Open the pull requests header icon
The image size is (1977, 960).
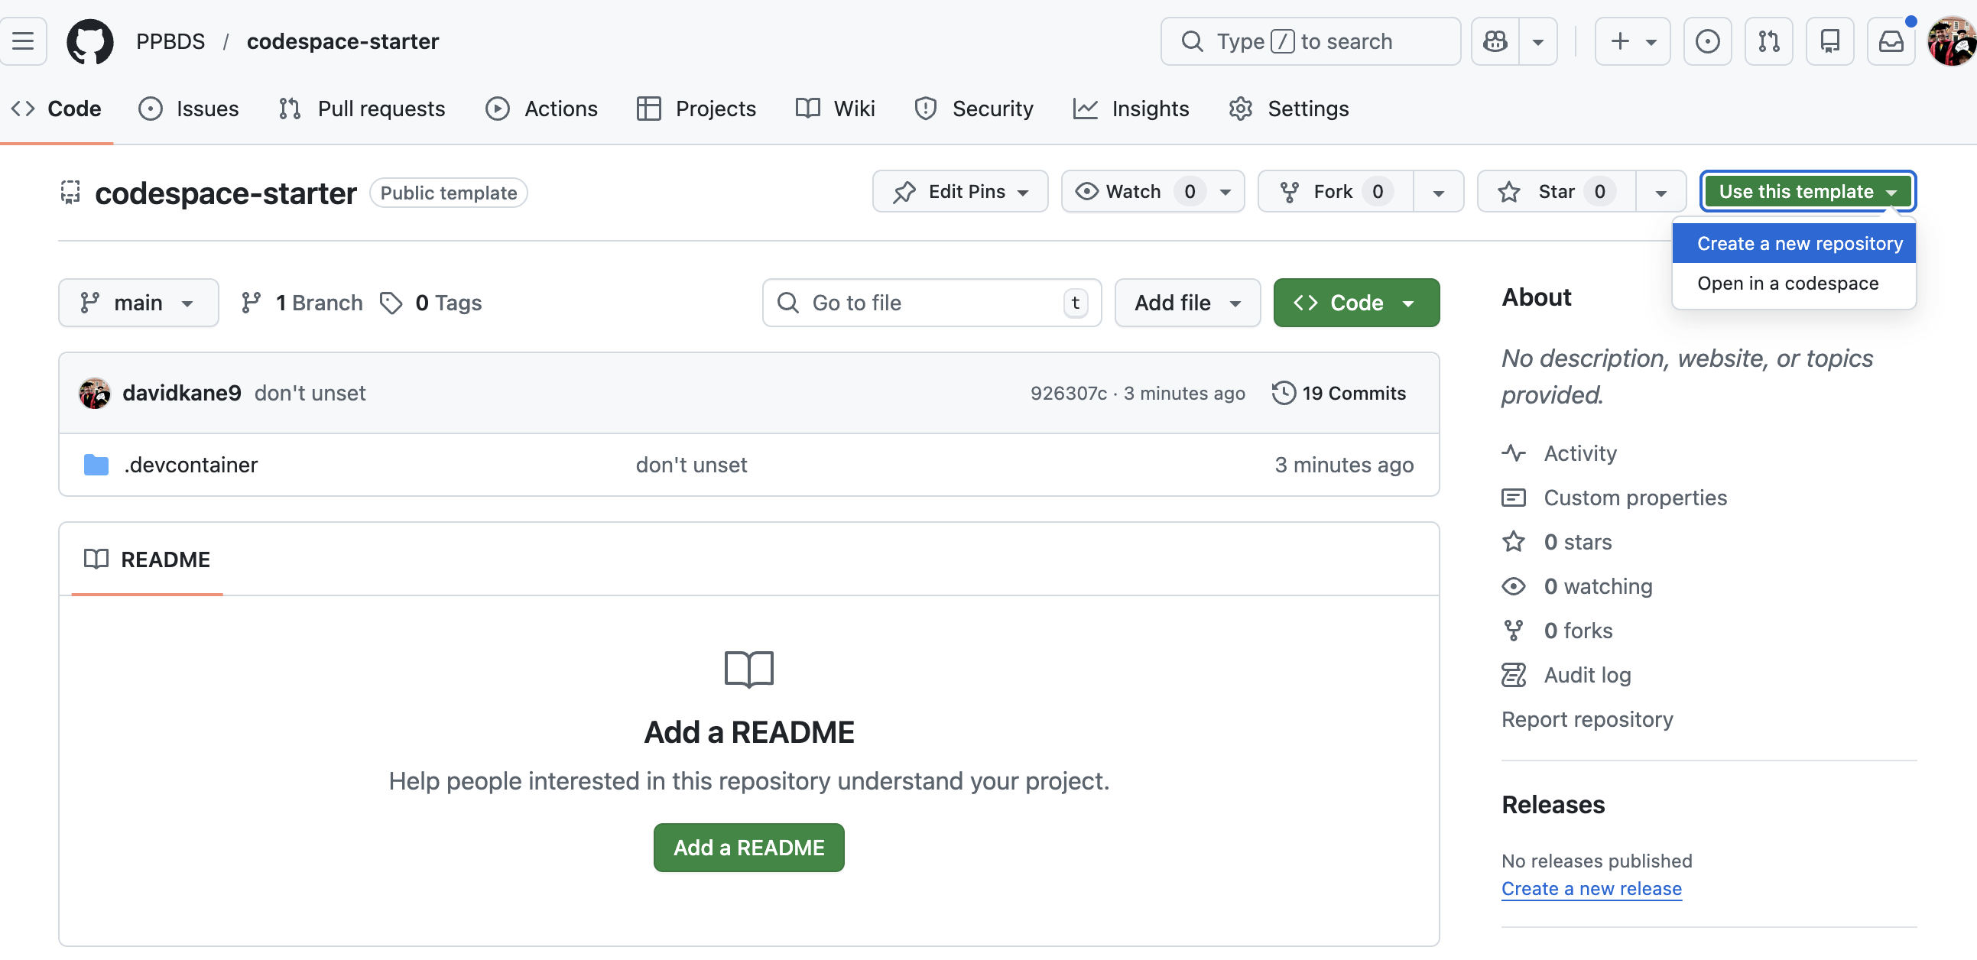(1768, 41)
